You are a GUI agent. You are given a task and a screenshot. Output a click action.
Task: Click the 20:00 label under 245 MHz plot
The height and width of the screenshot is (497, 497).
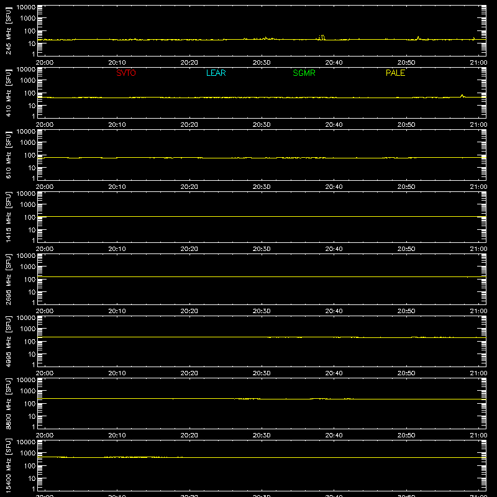(x=45, y=63)
